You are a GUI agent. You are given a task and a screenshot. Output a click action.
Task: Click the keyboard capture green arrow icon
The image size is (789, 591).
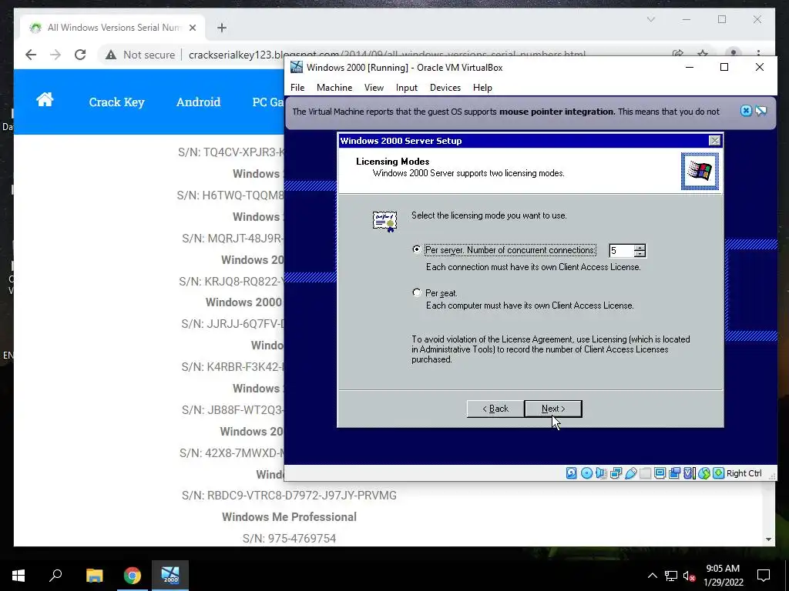tap(719, 473)
